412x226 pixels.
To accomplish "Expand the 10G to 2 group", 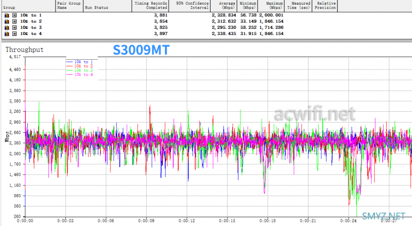I will point(14,21).
